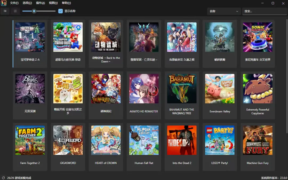
Task: Select 吉原彼岸花 game cover
Action: [182, 37]
